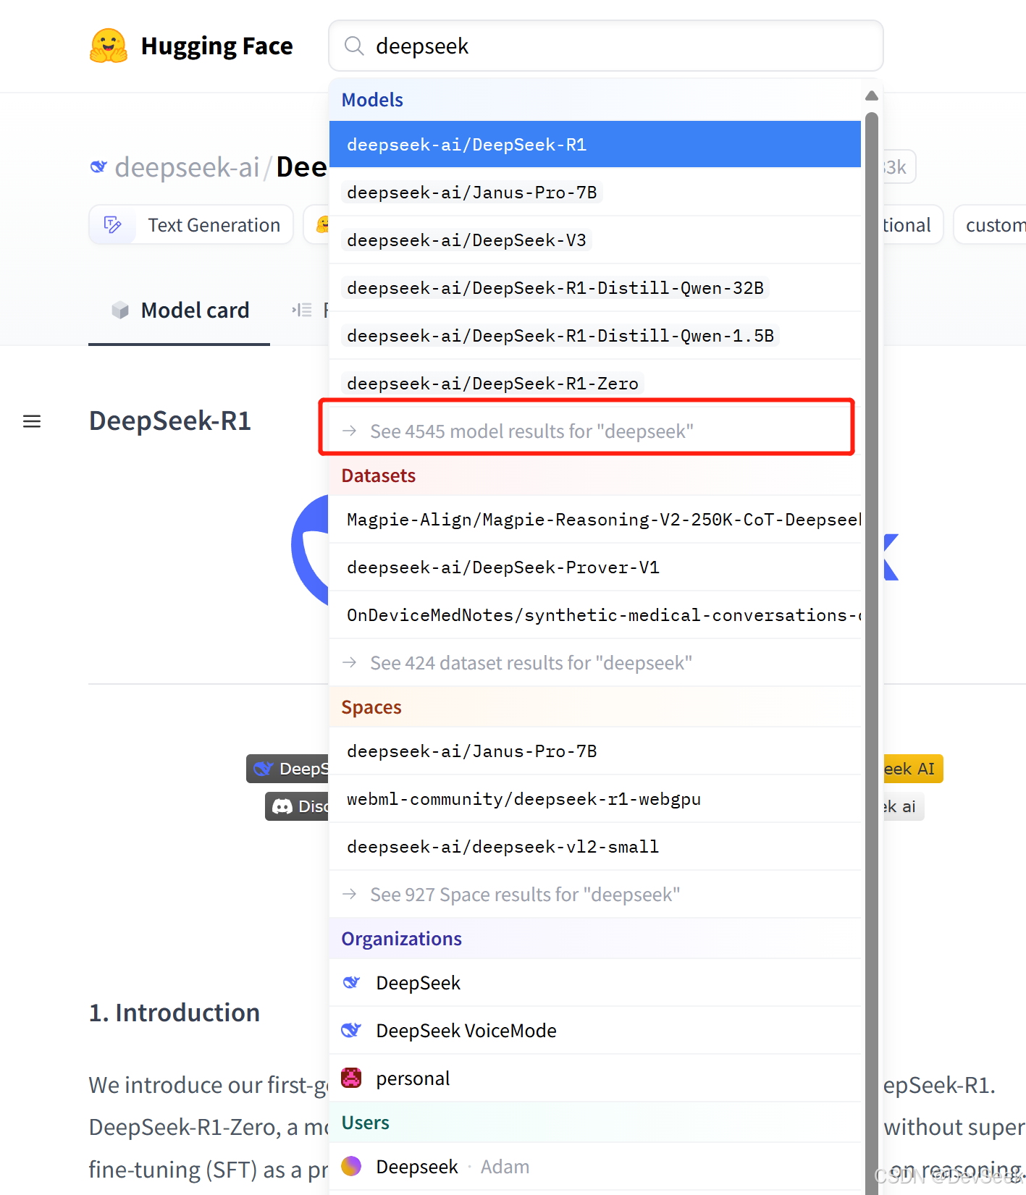Image resolution: width=1026 pixels, height=1195 pixels.
Task: Open personal organization result
Action: click(x=595, y=1078)
